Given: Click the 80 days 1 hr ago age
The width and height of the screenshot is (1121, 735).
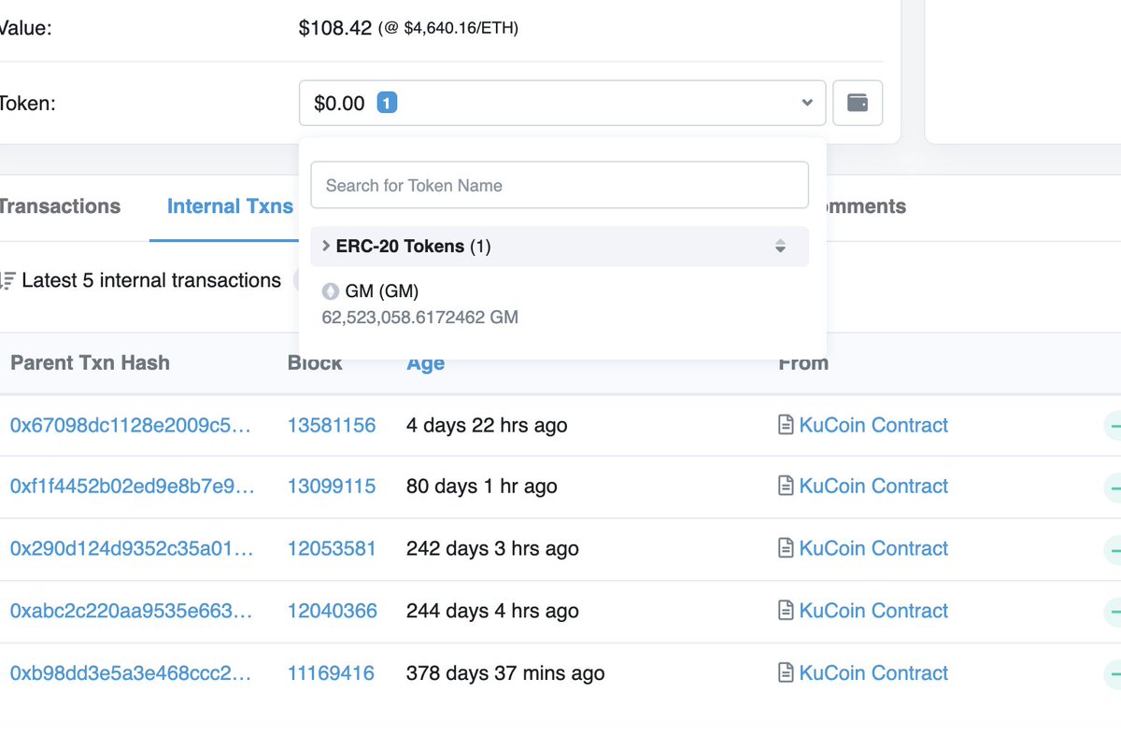Looking at the screenshot, I should tap(482, 486).
